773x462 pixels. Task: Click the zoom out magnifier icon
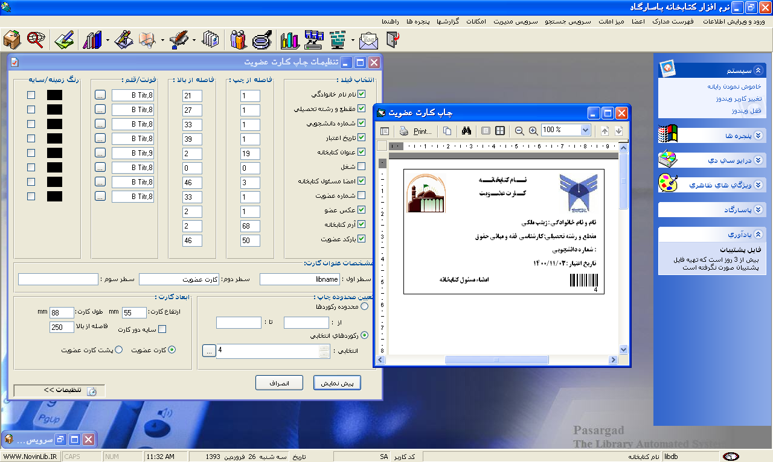(519, 131)
